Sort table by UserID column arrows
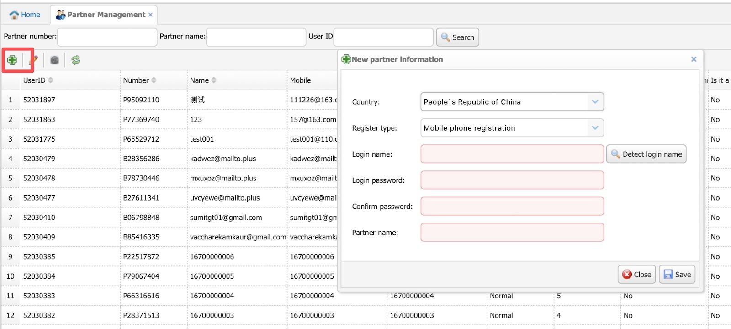 pyautogui.click(x=51, y=80)
